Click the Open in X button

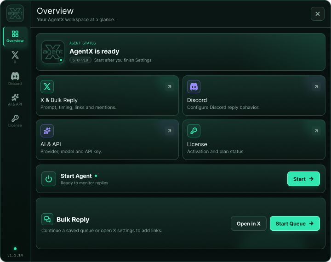pos(248,223)
